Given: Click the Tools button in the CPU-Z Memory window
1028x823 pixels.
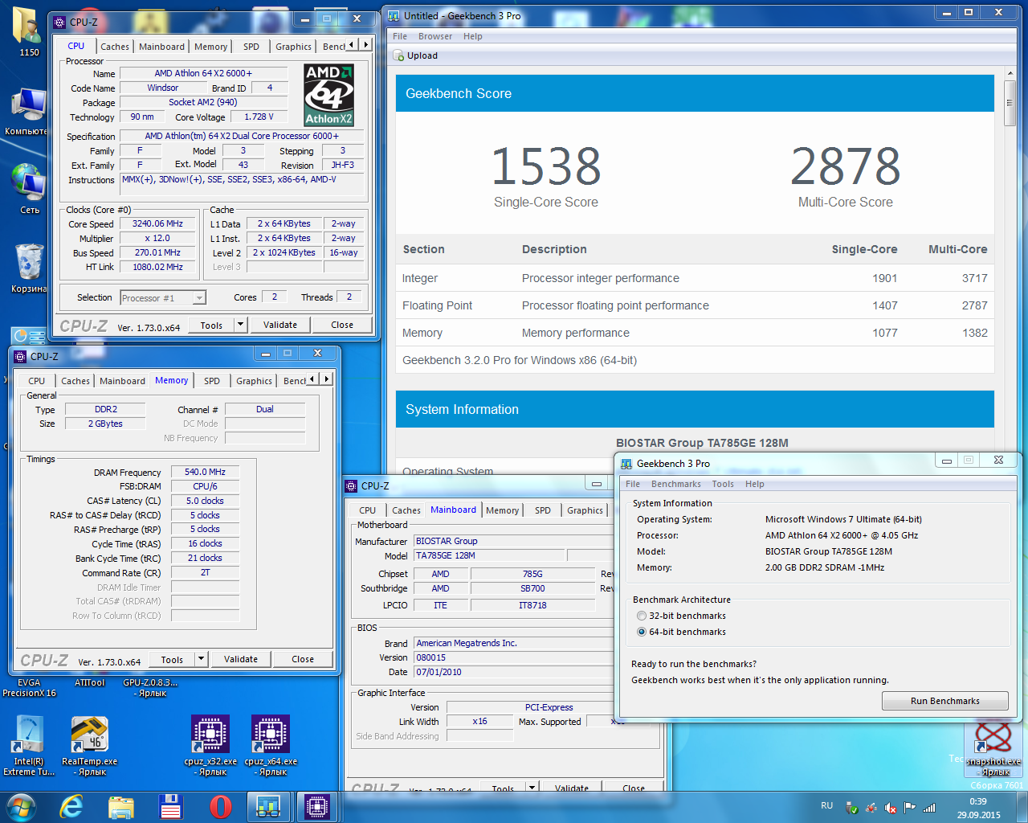Looking at the screenshot, I should (172, 659).
